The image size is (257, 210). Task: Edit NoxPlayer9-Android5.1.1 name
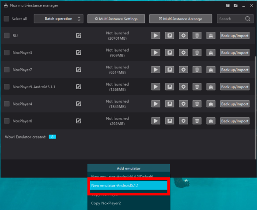79,86
